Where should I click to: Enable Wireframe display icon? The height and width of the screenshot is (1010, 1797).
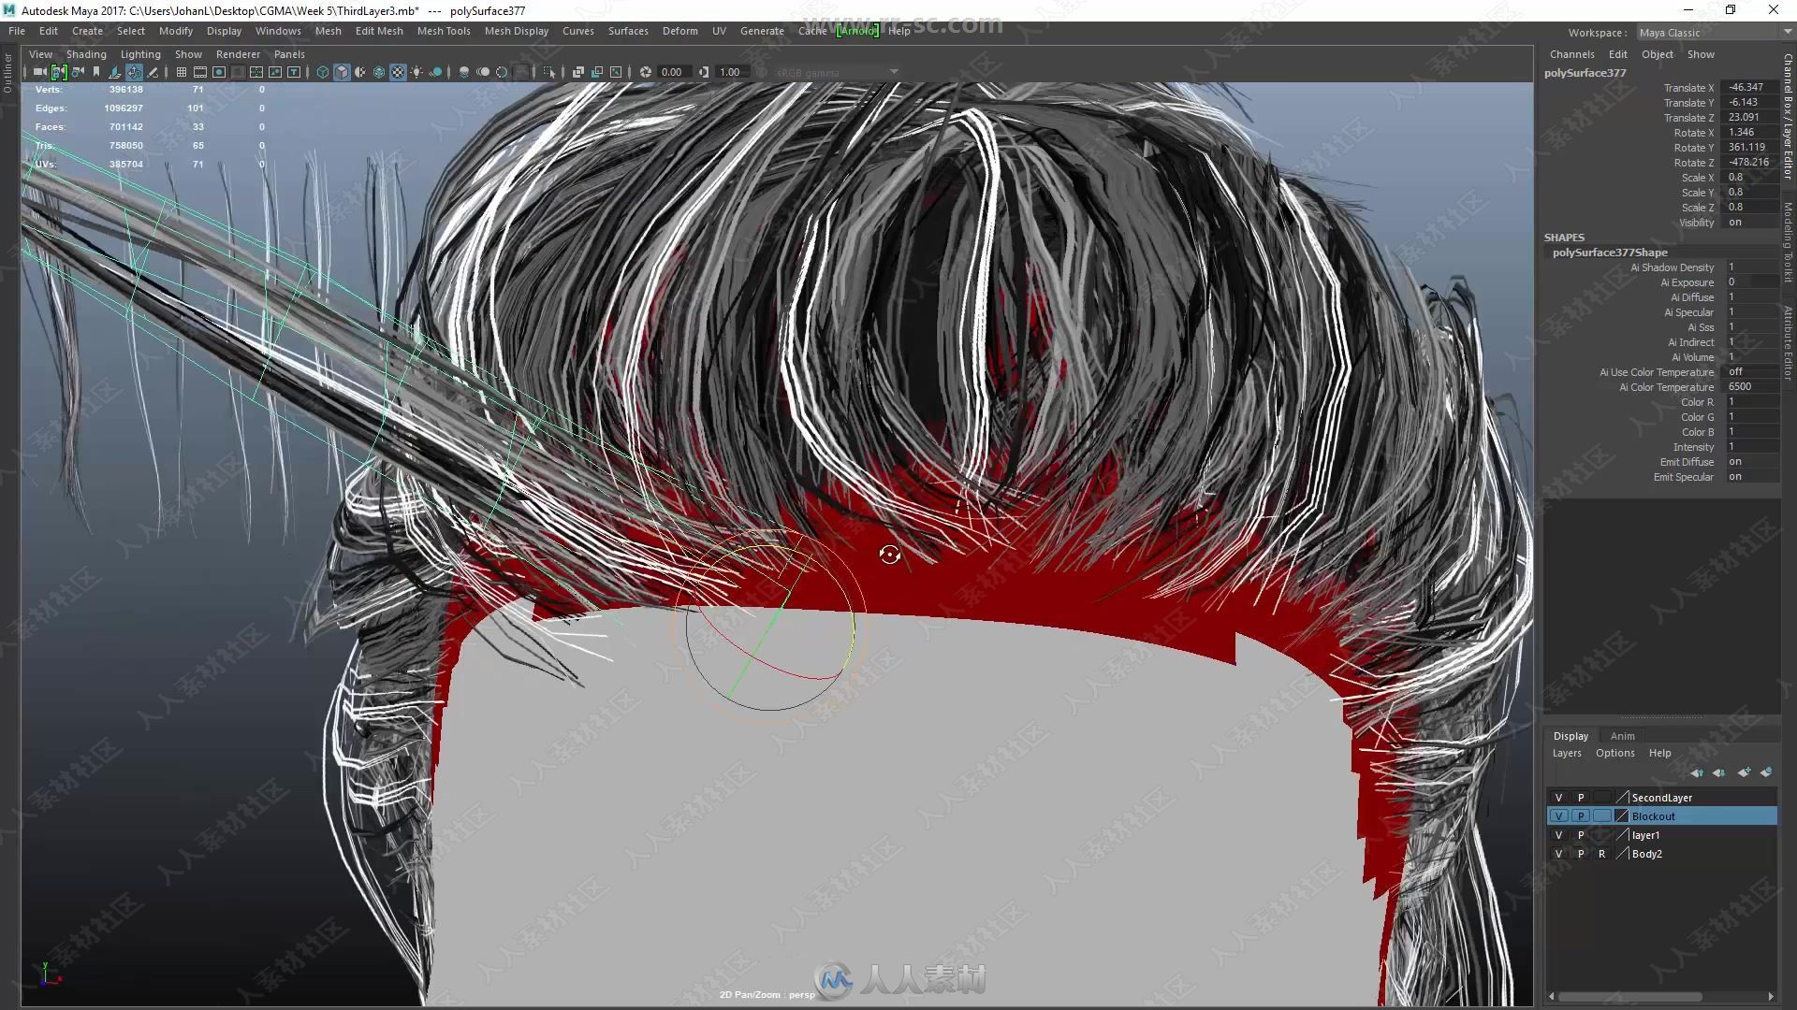(323, 72)
